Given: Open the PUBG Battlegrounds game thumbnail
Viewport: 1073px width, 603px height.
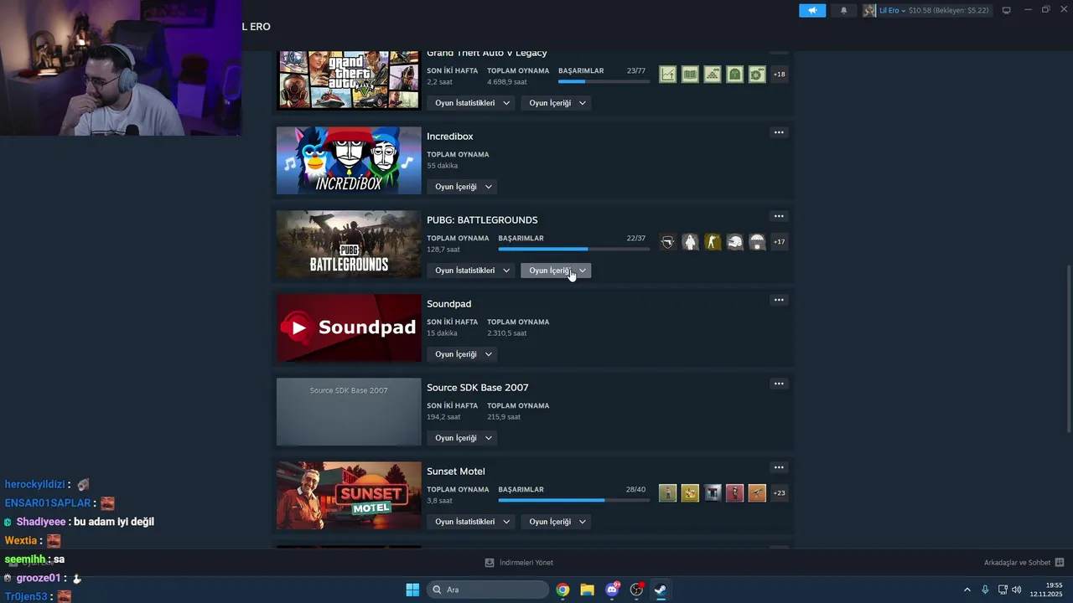Looking at the screenshot, I should (349, 245).
